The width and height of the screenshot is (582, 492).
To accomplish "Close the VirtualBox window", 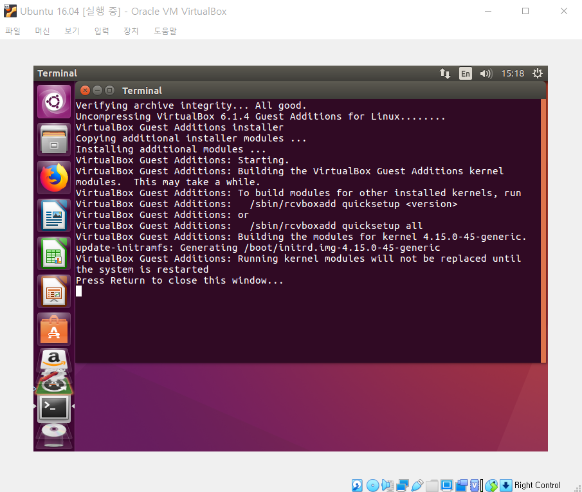I will click(x=564, y=11).
